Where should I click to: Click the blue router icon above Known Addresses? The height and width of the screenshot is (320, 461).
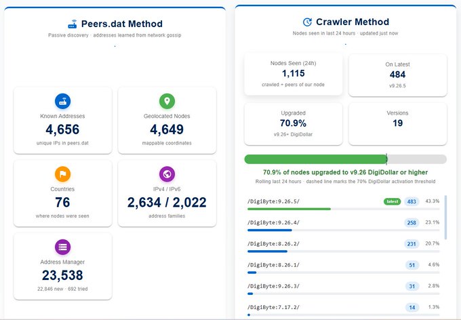tap(62, 101)
